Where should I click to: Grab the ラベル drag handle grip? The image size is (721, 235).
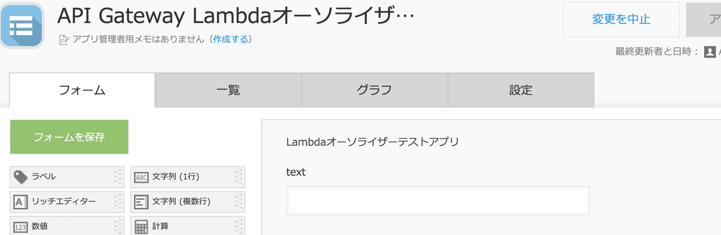pos(117,177)
